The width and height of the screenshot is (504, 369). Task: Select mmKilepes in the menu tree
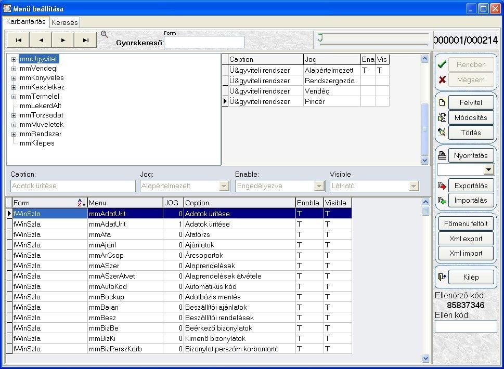(37, 143)
